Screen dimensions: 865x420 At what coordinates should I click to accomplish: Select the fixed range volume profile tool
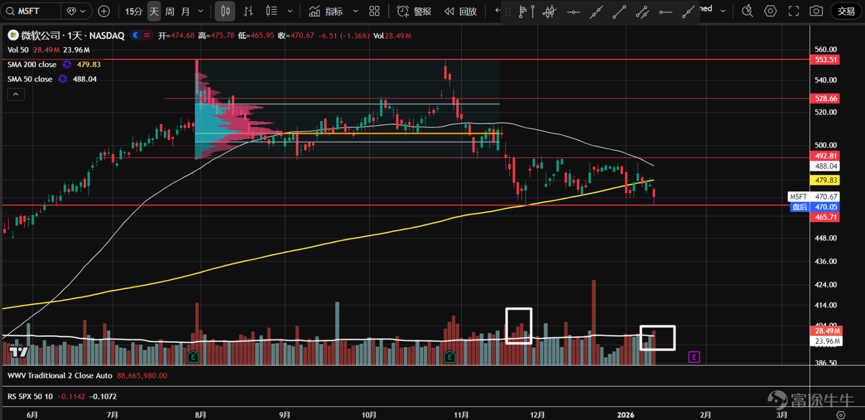[526, 11]
